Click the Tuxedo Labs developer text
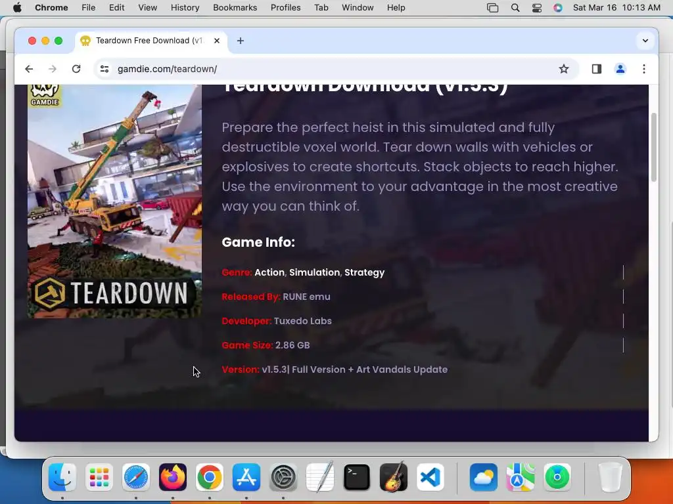This screenshot has height=504, width=673. coord(302,321)
